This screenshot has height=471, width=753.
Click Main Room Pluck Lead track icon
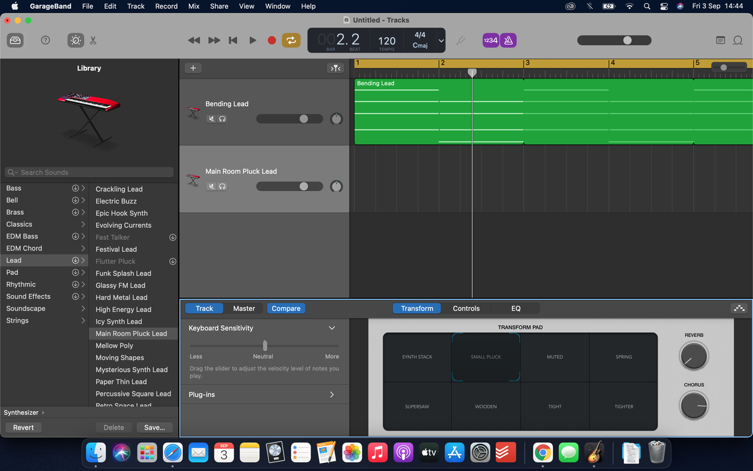point(193,181)
